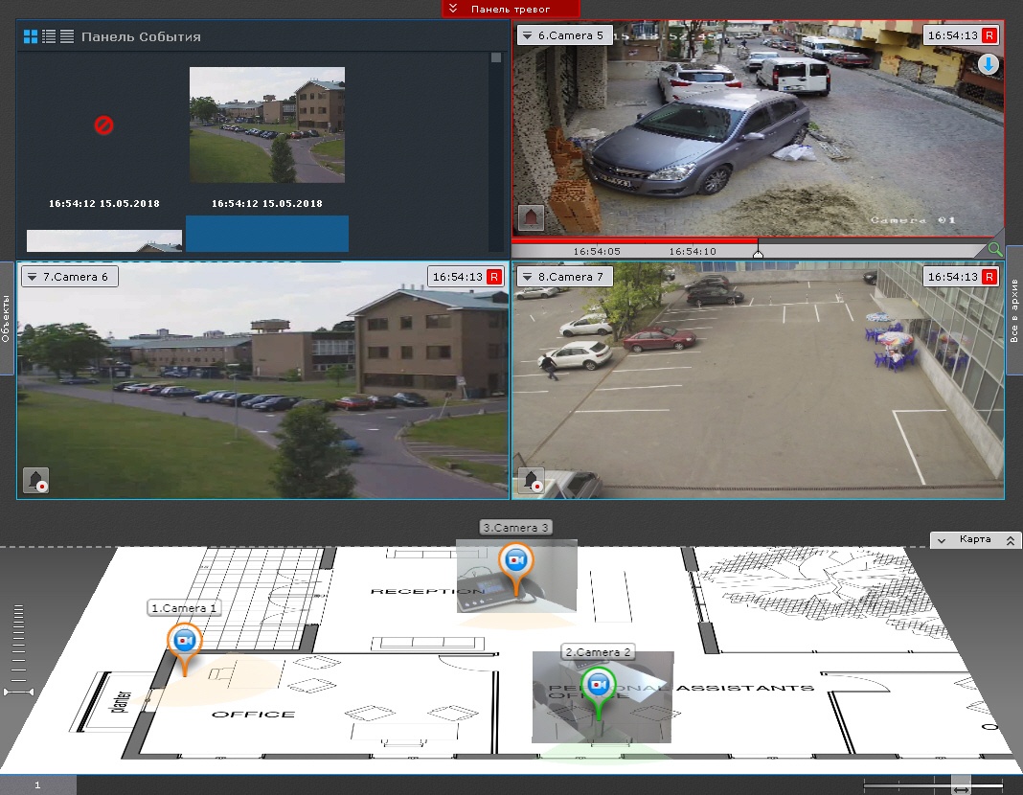Click the Camera 3 pin on the map
The height and width of the screenshot is (795, 1023).
517,559
